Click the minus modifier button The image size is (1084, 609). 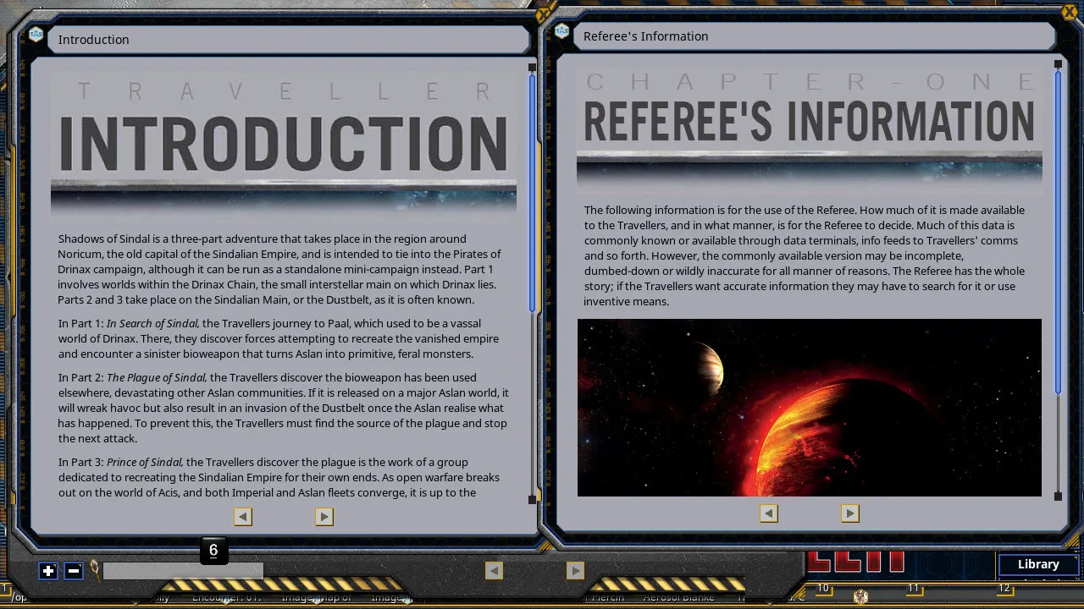click(x=74, y=571)
